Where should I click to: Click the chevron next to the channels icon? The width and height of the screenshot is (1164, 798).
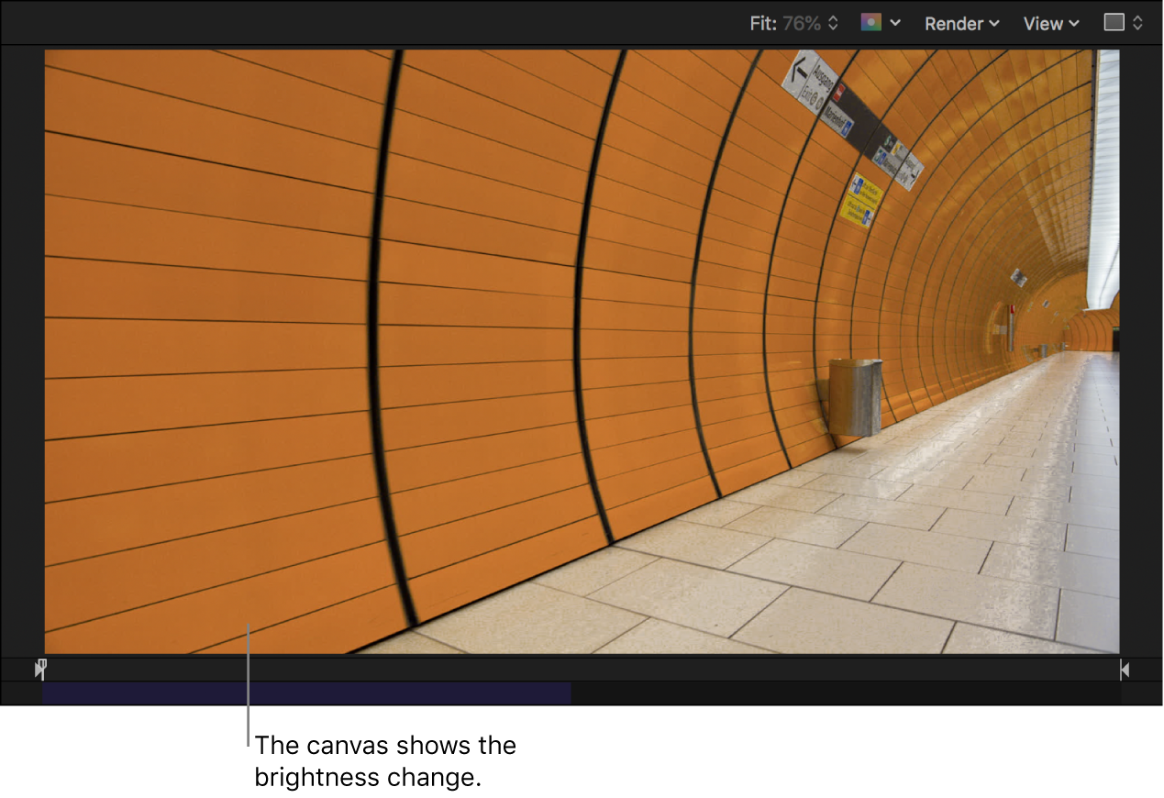pos(895,23)
